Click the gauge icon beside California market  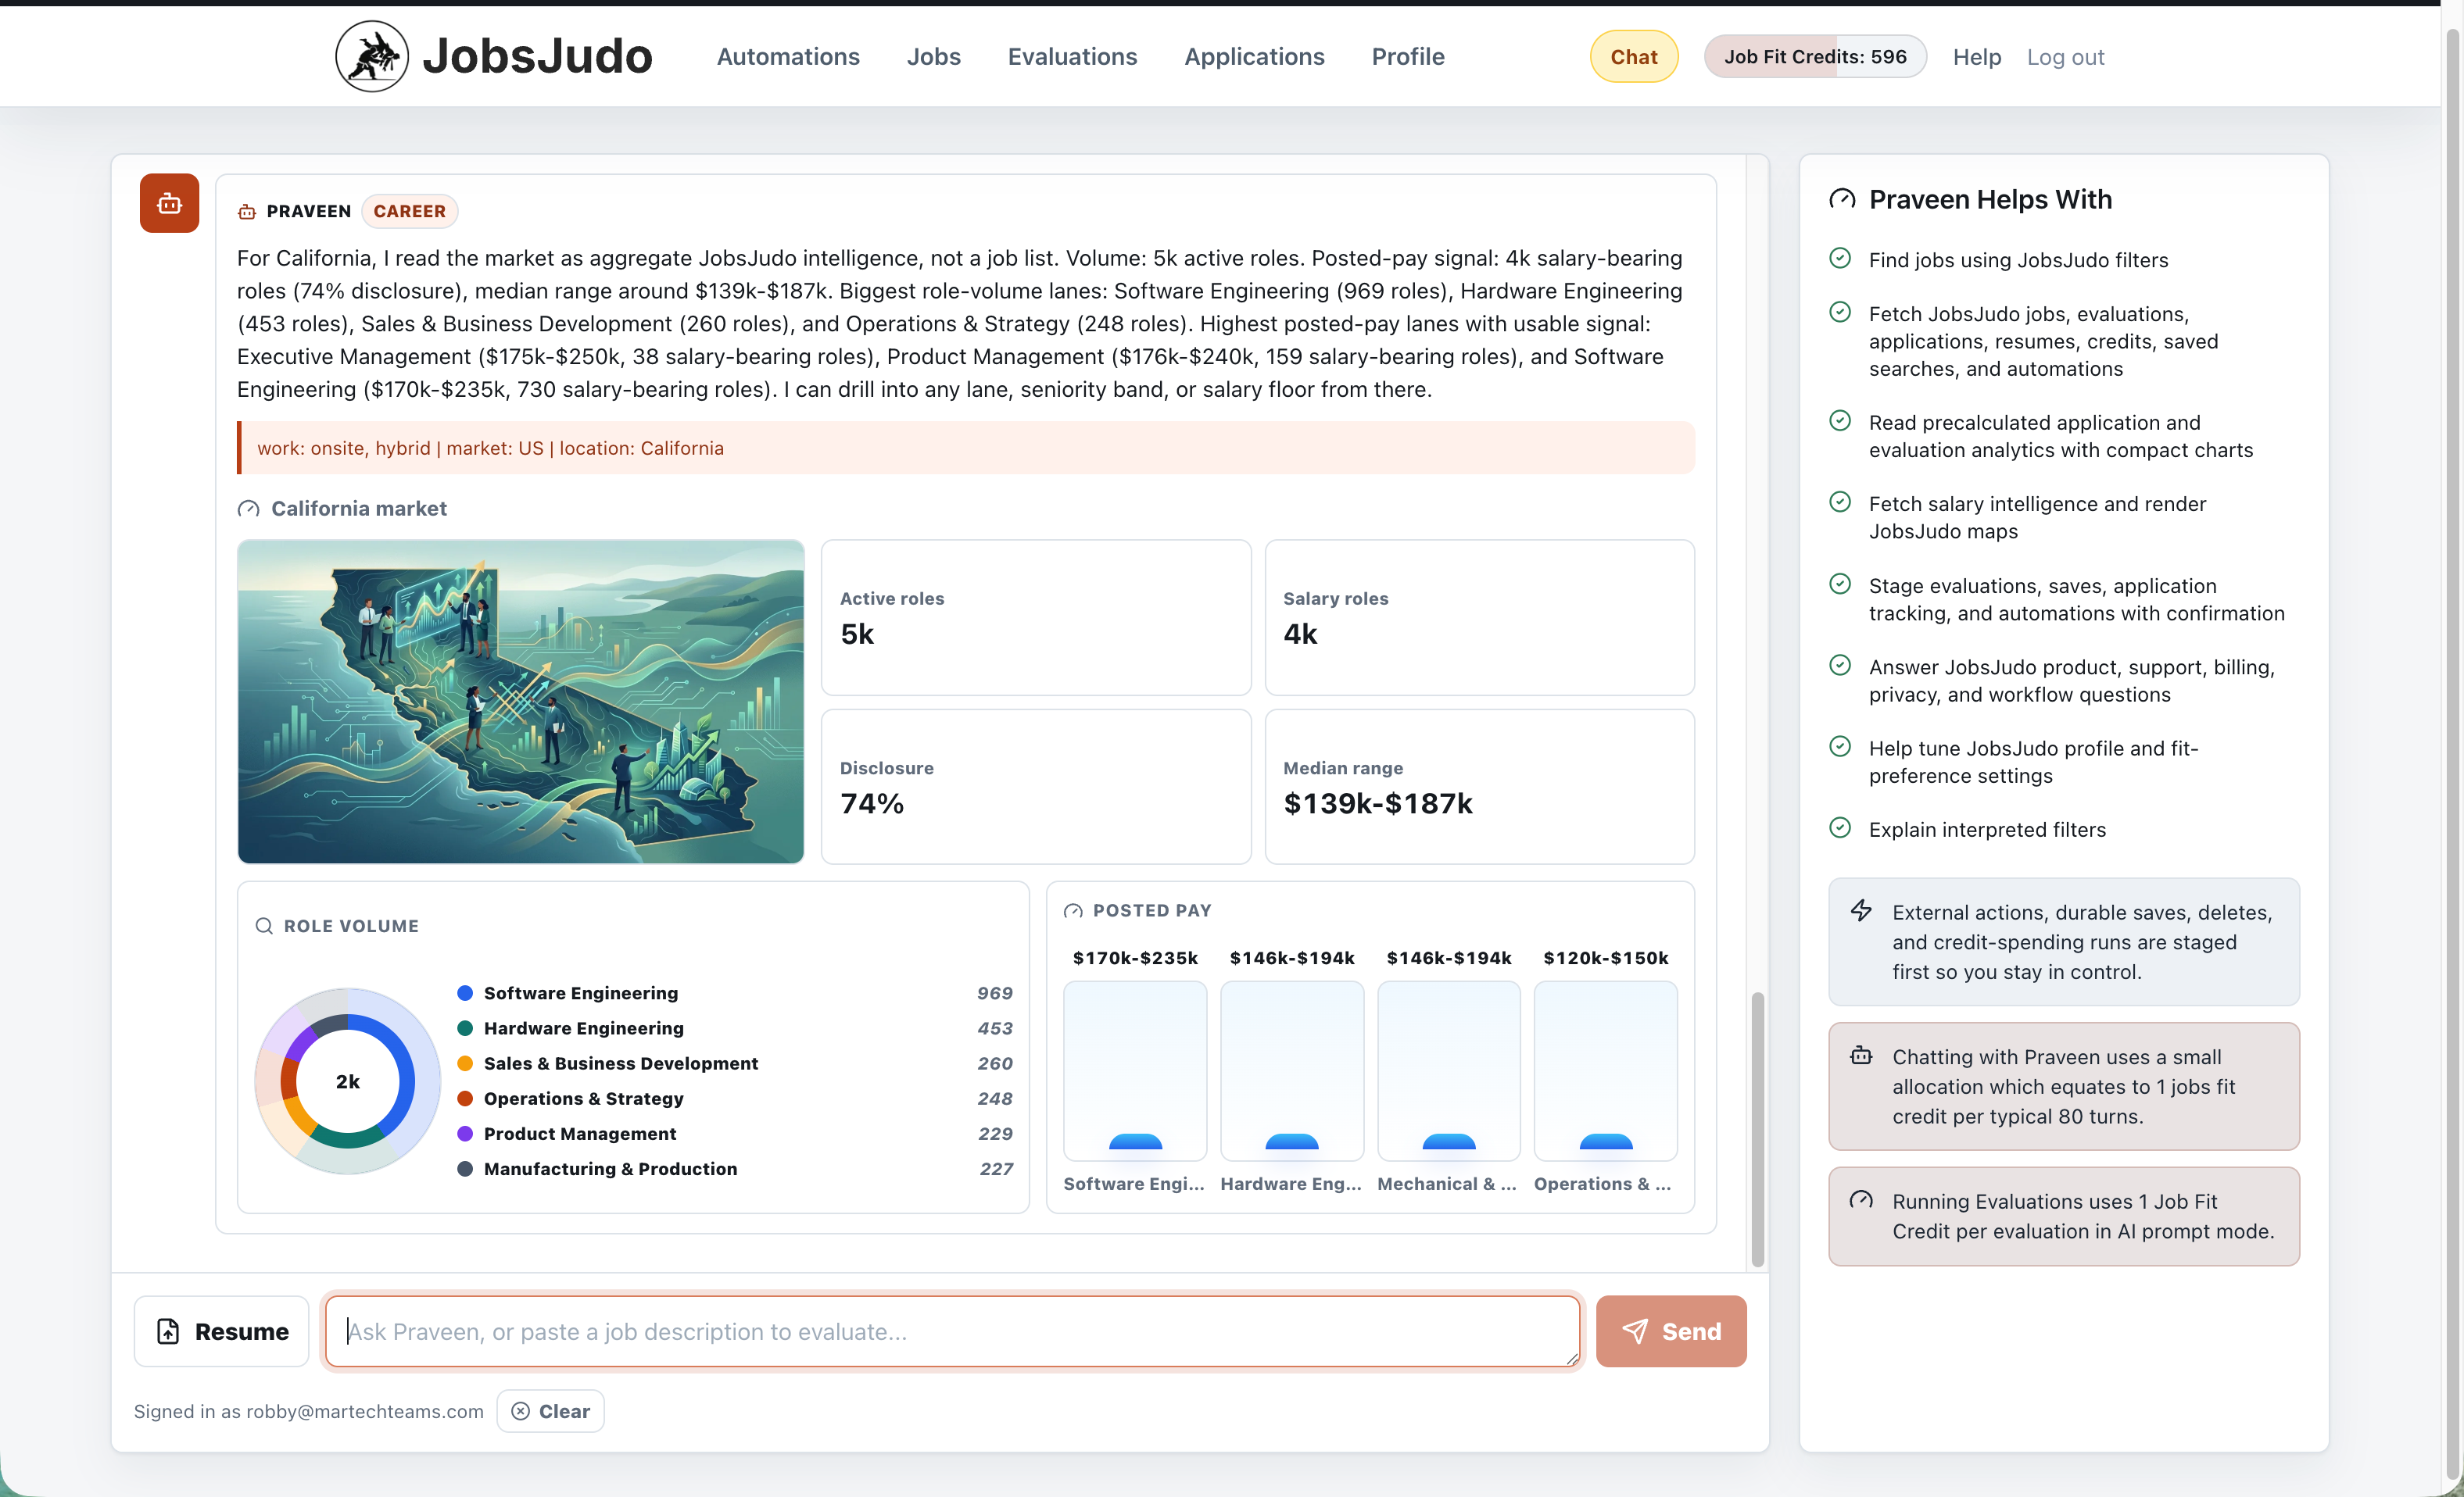pos(249,509)
